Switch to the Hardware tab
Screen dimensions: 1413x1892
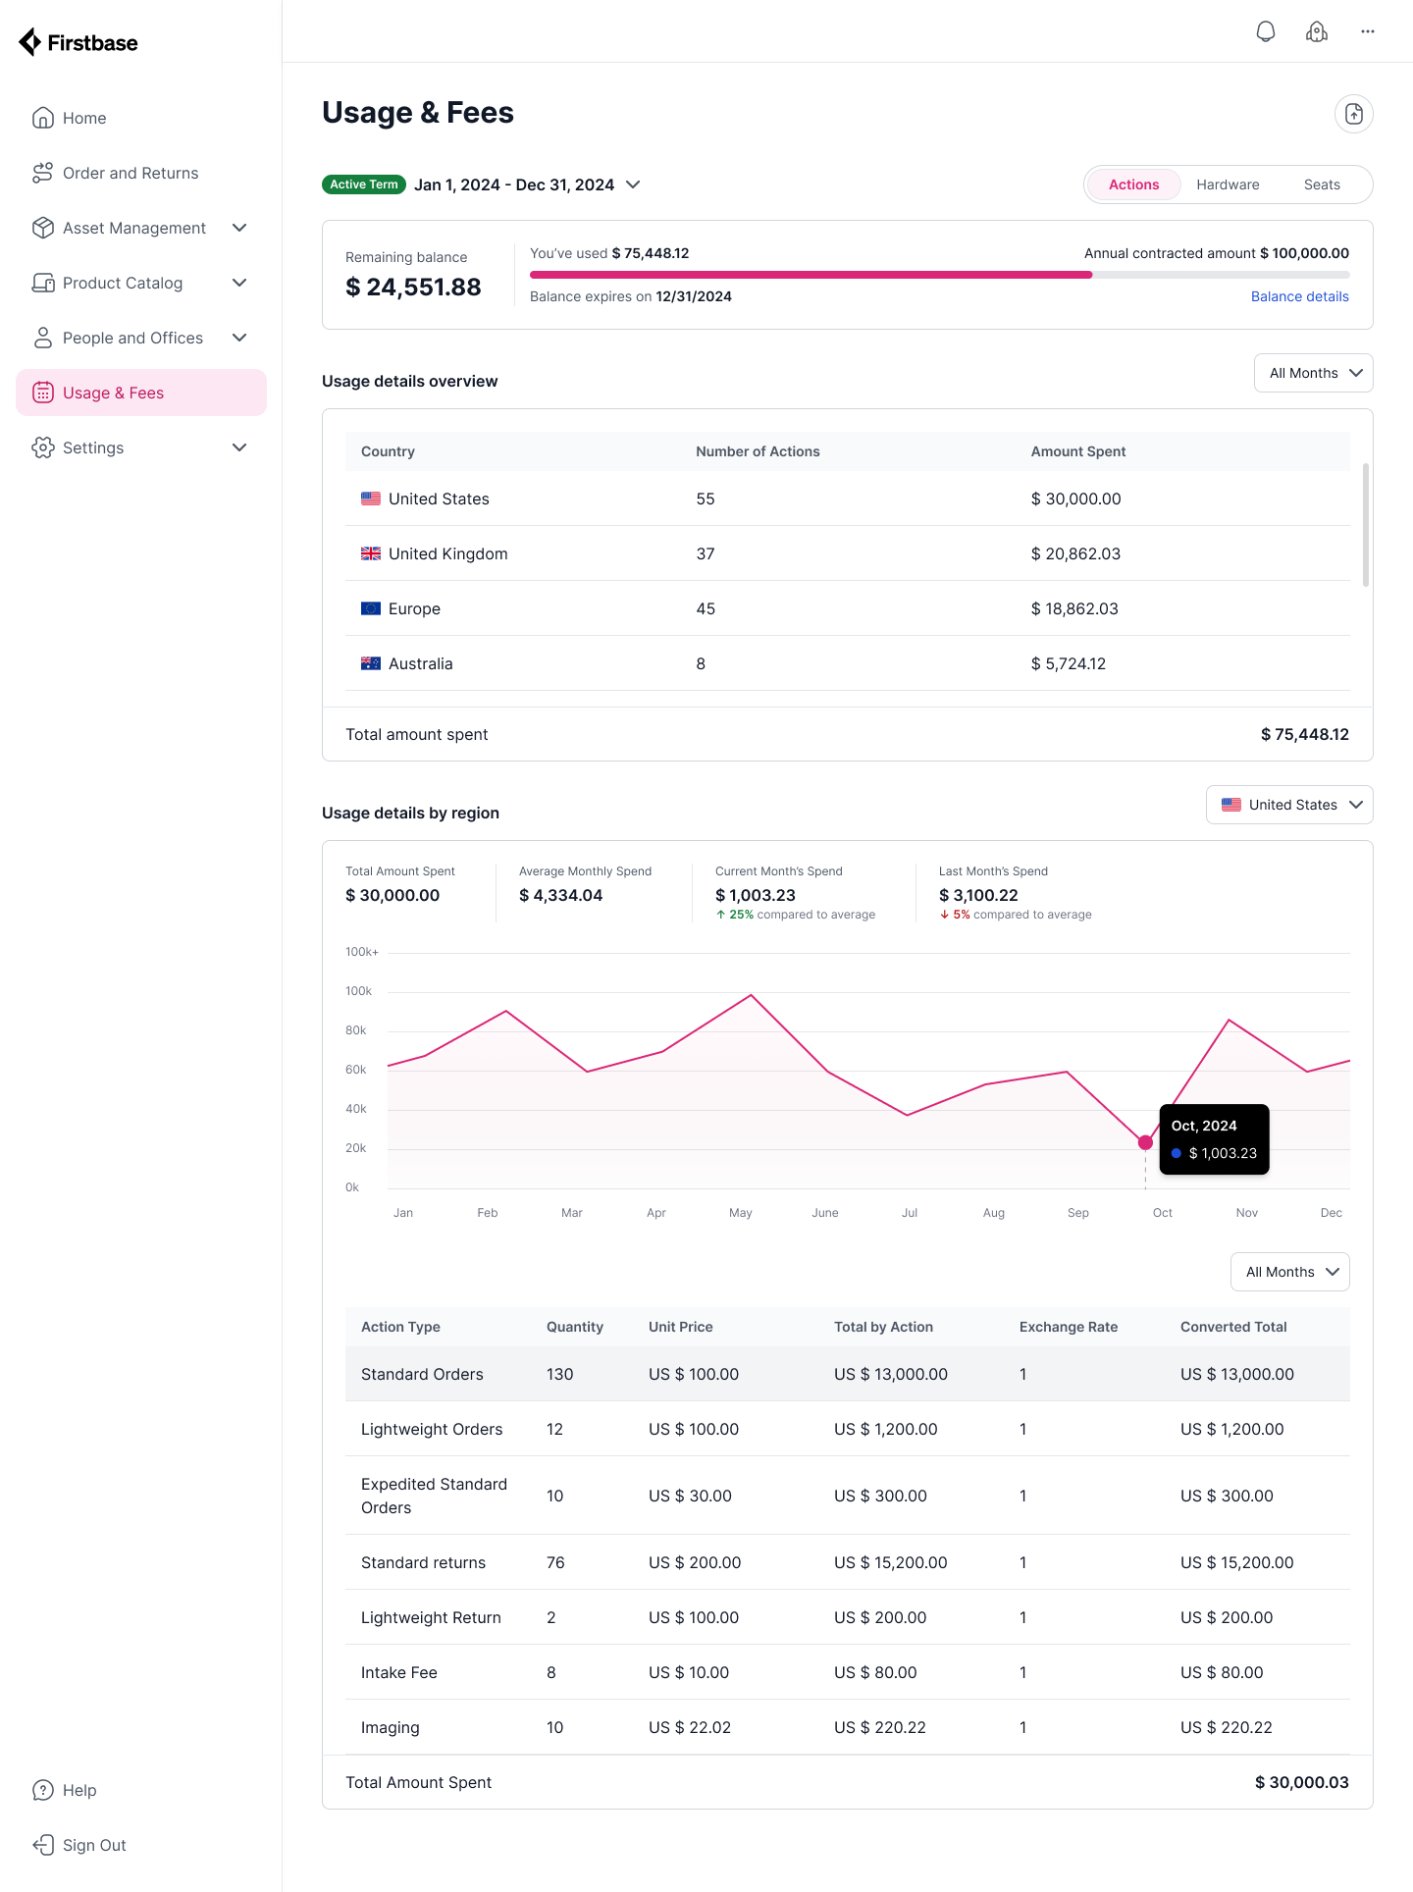click(x=1228, y=184)
